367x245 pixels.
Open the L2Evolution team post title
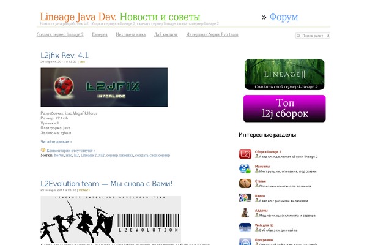click(106, 184)
